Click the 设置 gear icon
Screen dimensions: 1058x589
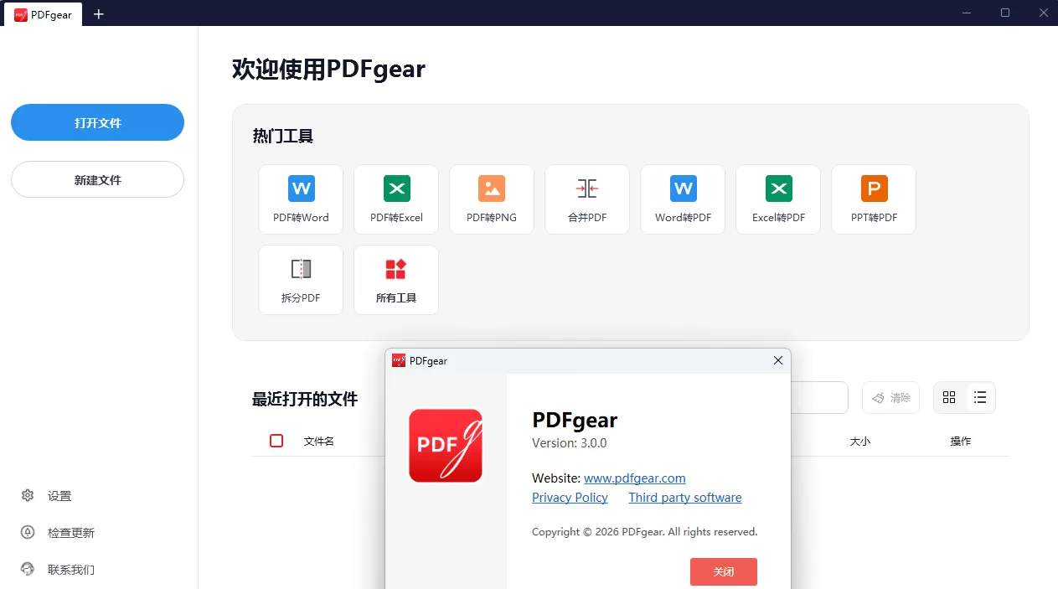28,495
